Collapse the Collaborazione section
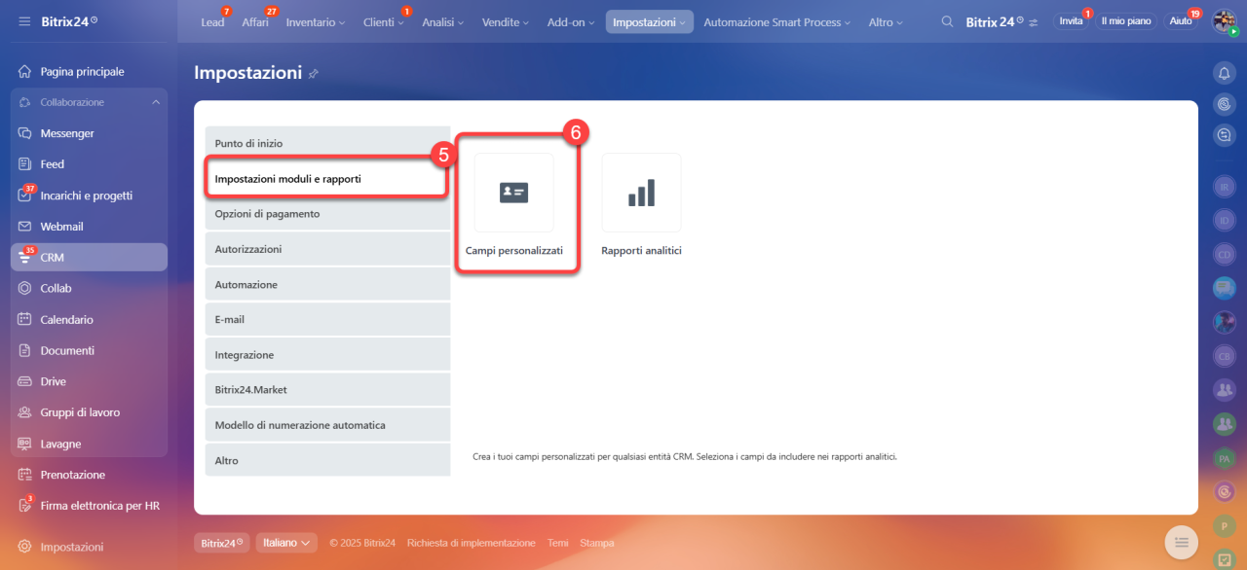Image resolution: width=1247 pixels, height=570 pixels. tap(156, 102)
